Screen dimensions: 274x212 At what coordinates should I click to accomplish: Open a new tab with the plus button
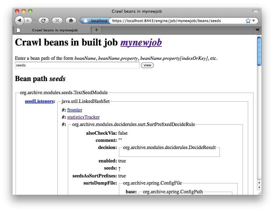coord(97,30)
